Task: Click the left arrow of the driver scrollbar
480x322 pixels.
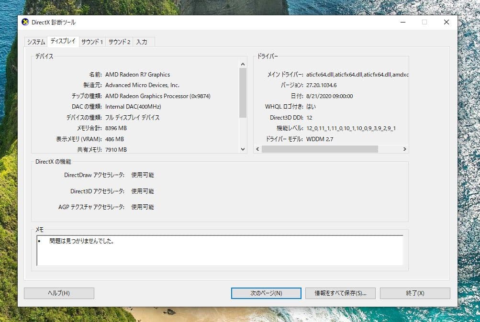Action: click(x=257, y=149)
